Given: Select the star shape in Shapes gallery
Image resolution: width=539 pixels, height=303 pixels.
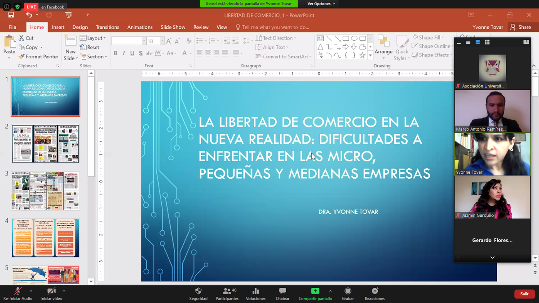Looking at the screenshot, I should [x=362, y=55].
